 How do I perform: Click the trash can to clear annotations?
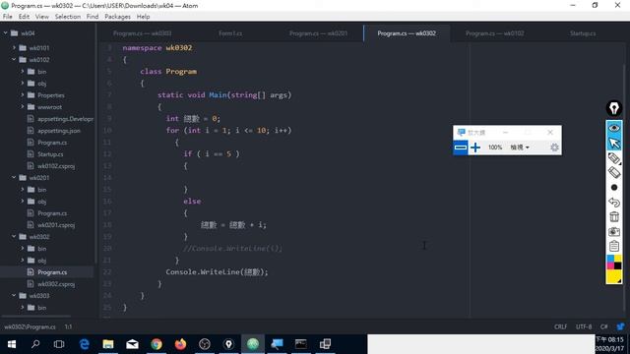coord(614,216)
